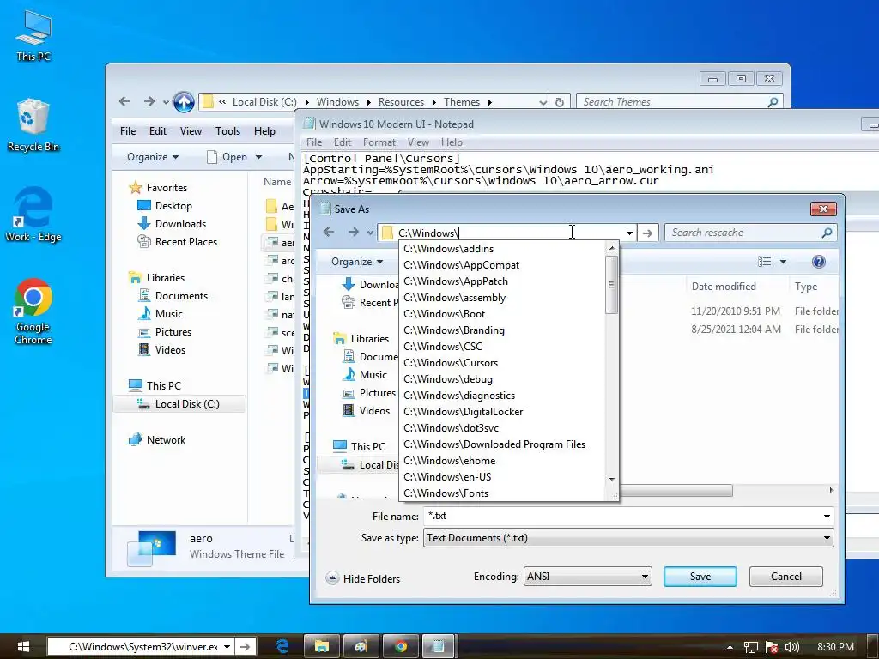Open Save as type combo box
879x659 pixels.
(x=628, y=538)
